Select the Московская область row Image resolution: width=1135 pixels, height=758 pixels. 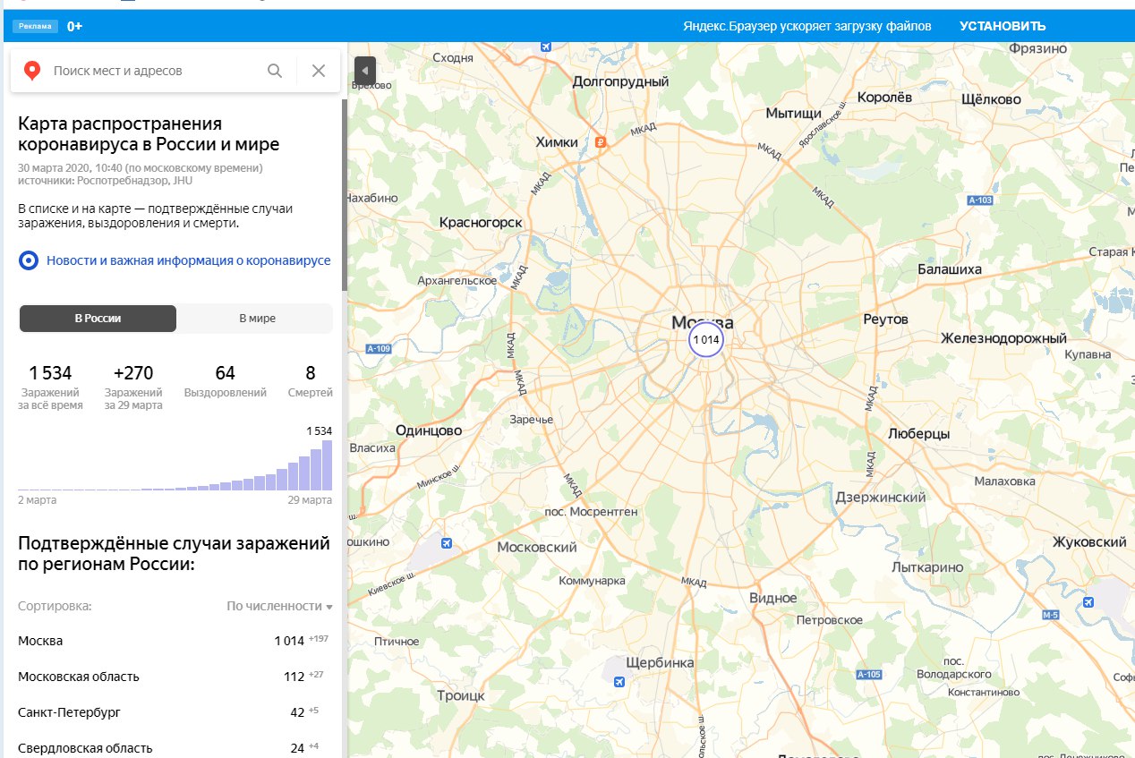[175, 677]
